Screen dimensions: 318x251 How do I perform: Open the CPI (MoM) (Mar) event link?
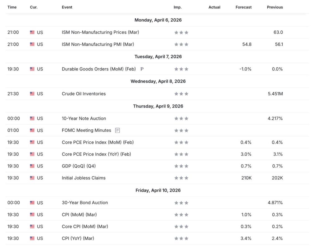[79, 215]
